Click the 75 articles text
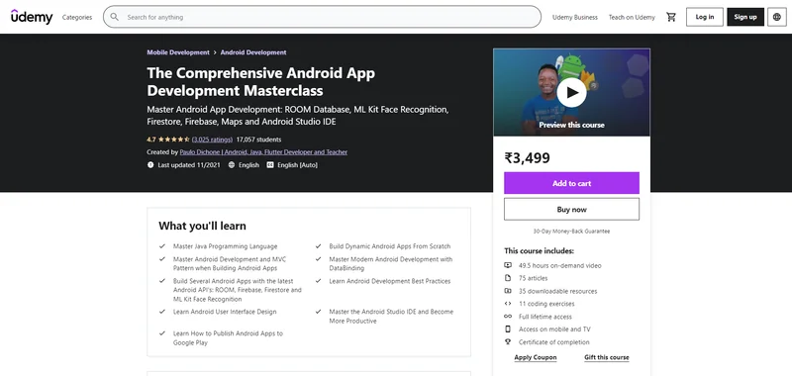The image size is (792, 376). (x=533, y=278)
